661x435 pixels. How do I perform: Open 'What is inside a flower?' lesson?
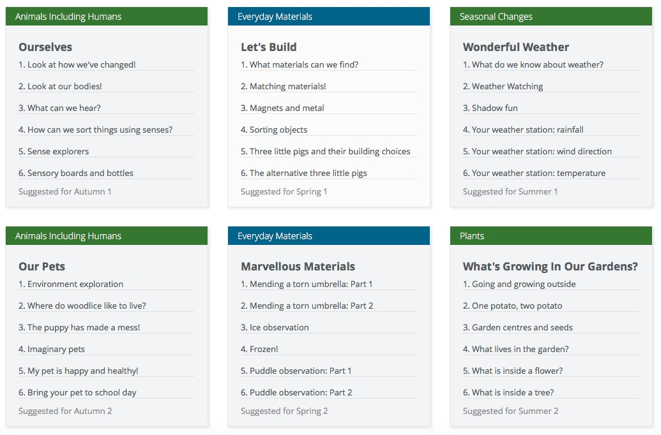pos(513,371)
